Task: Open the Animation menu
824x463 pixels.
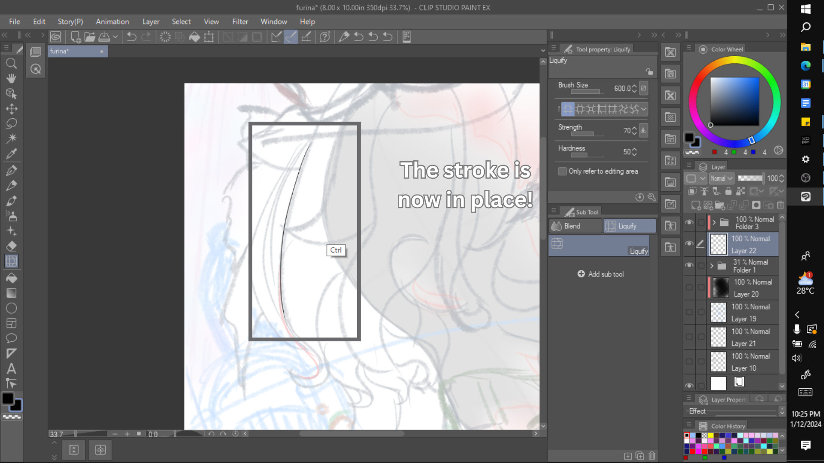Action: pos(112,21)
